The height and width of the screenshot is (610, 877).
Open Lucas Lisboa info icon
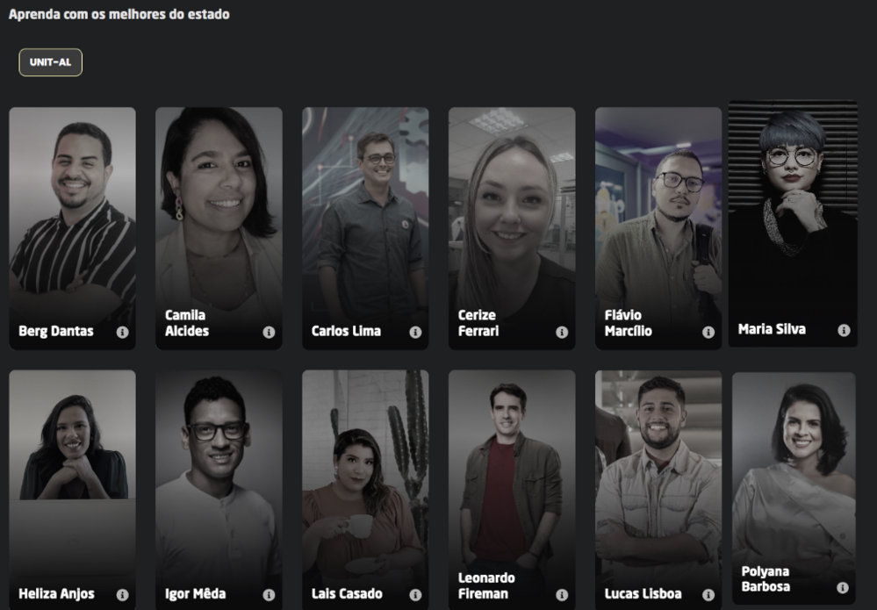708,595
